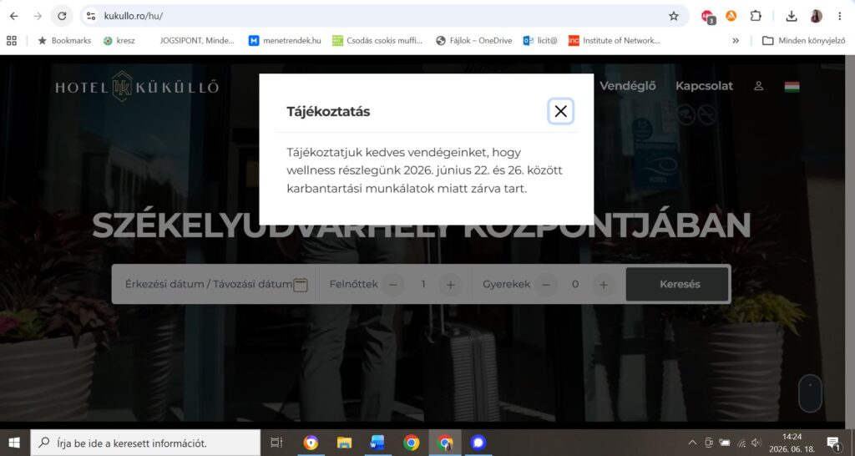Click the page vertical scrollbar
Viewport: 855px width, 456px height.
tap(849, 238)
